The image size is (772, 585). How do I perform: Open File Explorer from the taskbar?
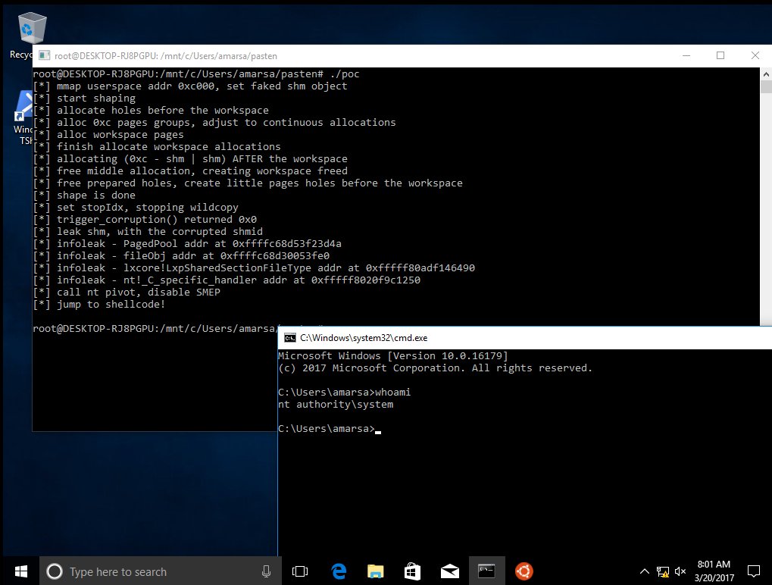click(375, 571)
